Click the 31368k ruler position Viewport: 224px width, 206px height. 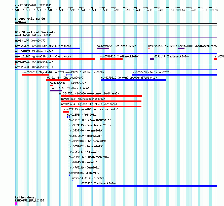[x=202, y=10]
